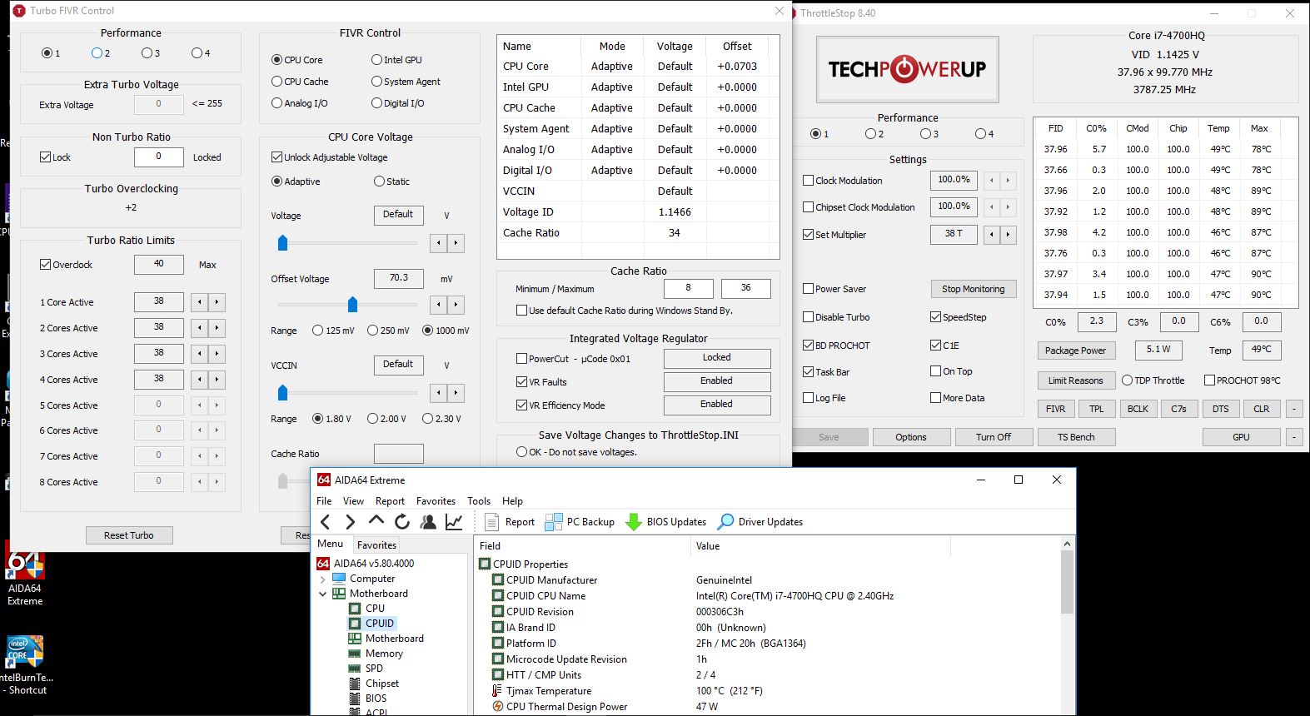Increase the 1 Core Active ratio

[x=217, y=302]
